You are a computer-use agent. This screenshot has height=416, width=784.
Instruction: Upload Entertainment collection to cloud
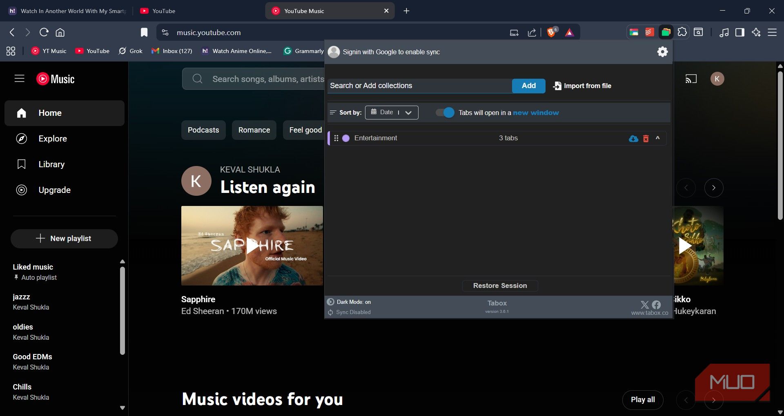coord(633,139)
